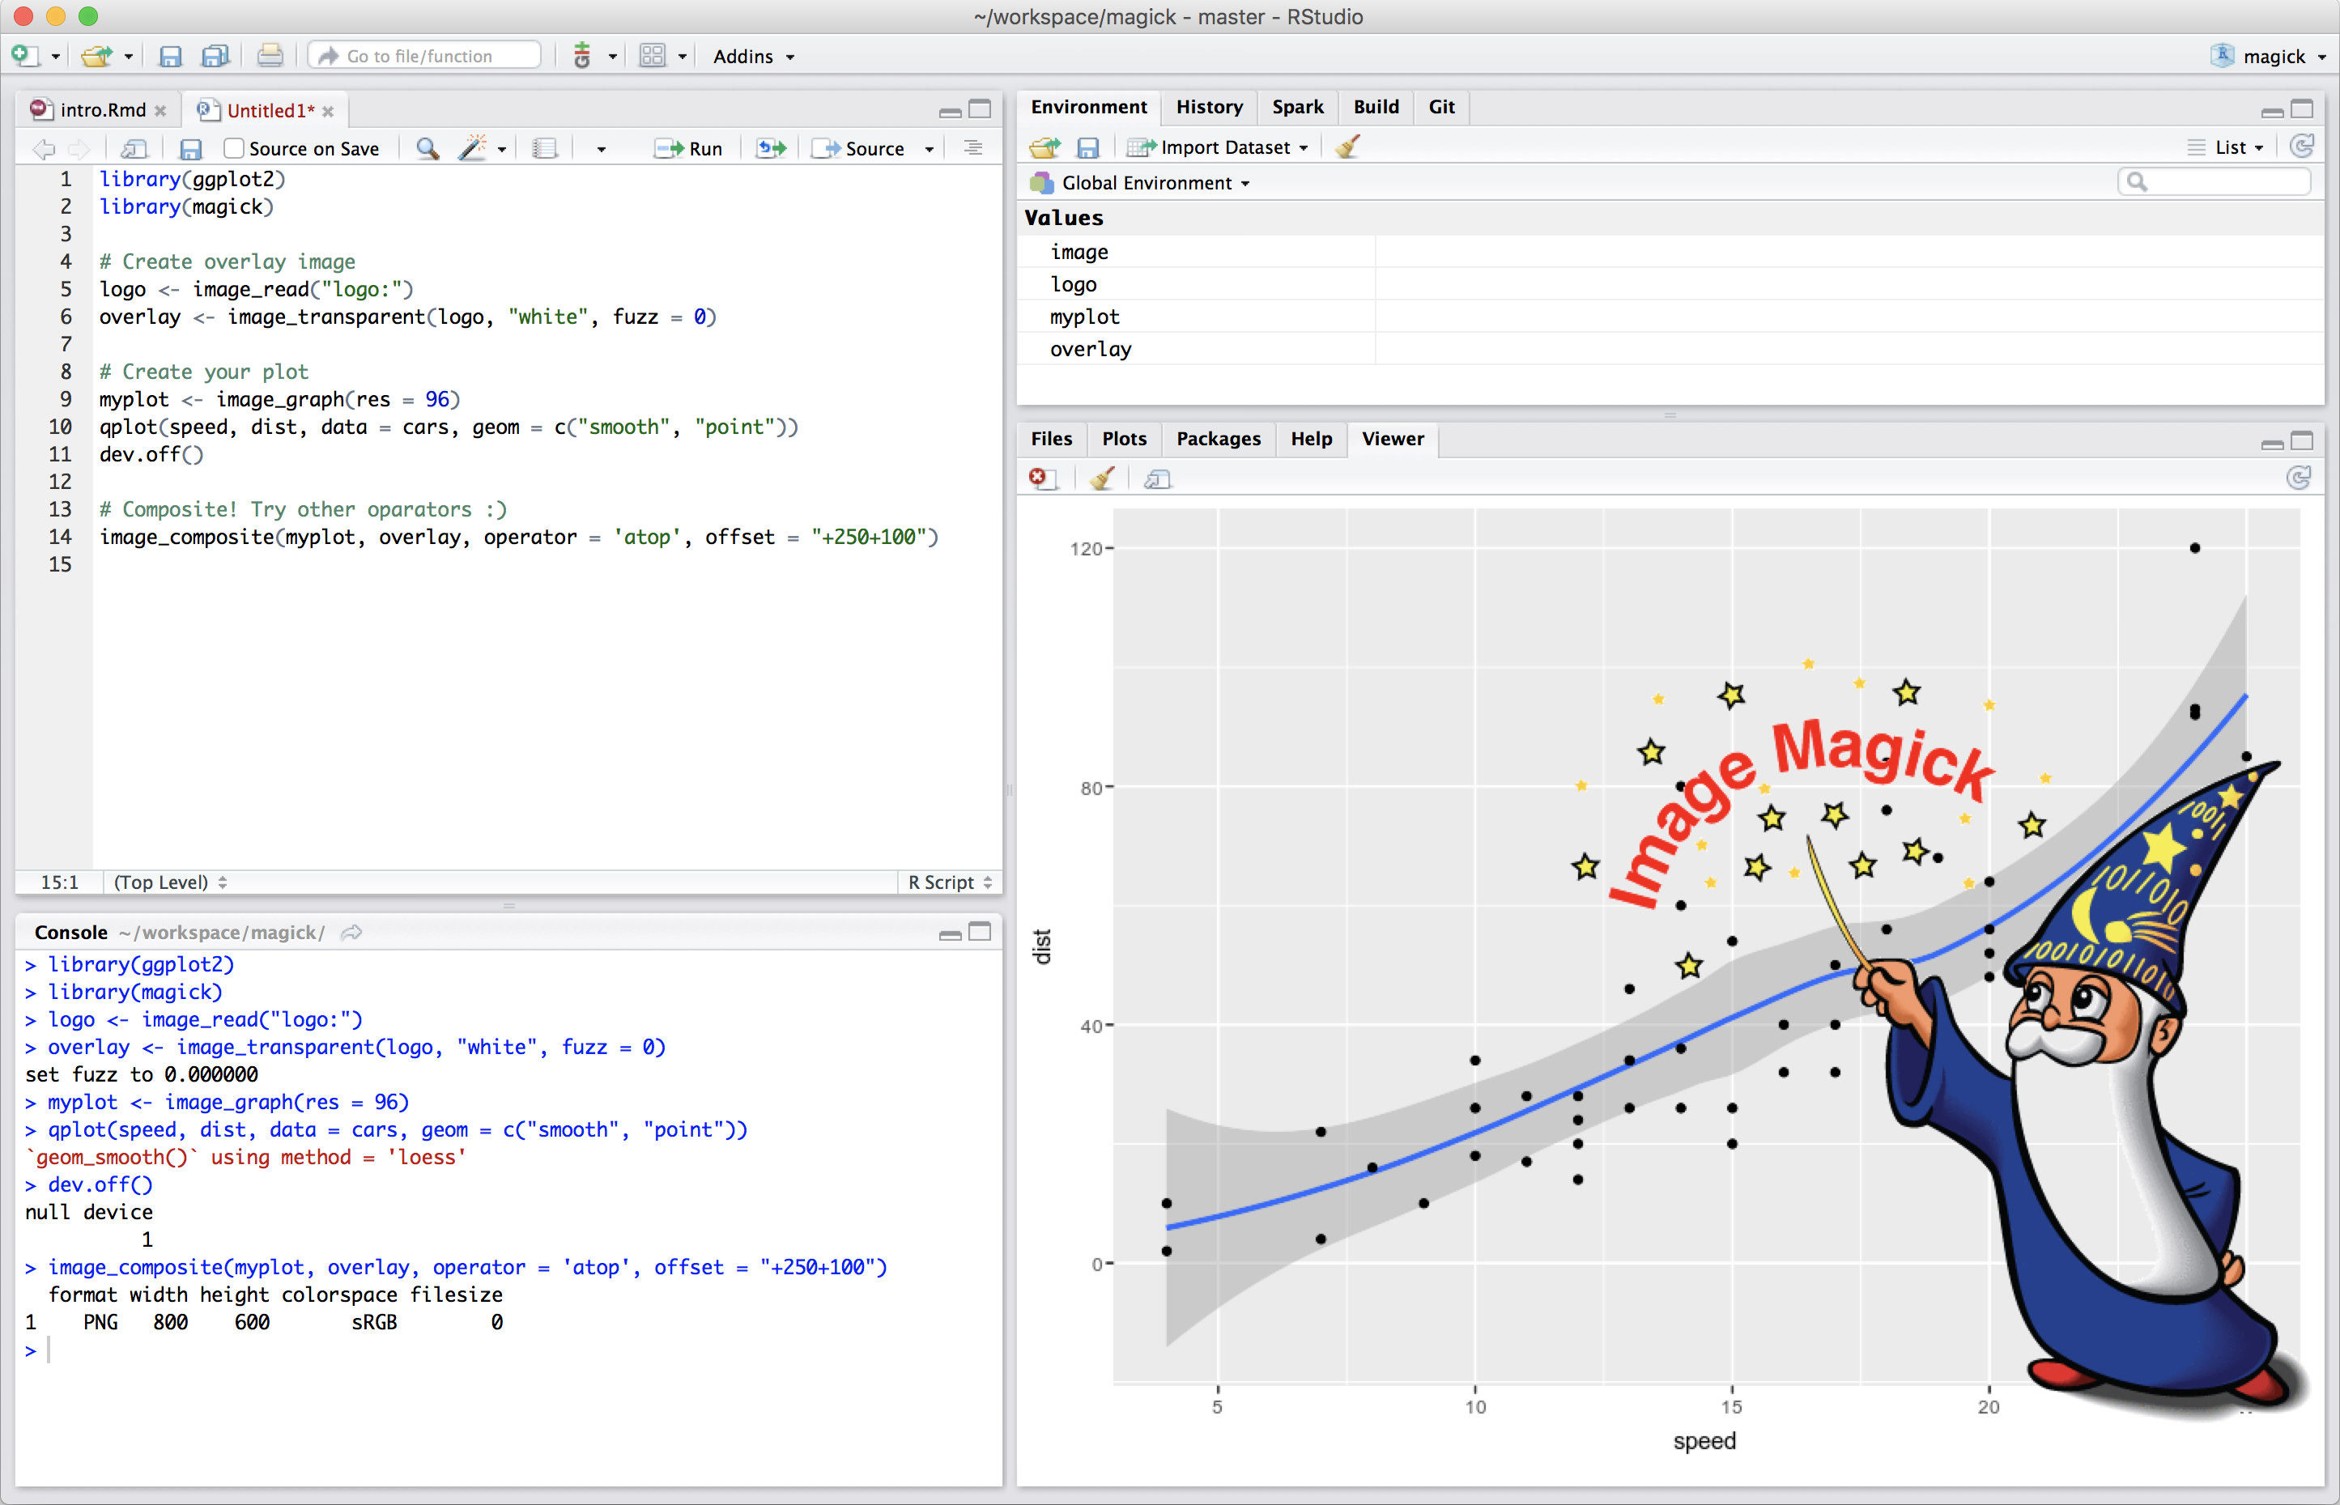Screen dimensions: 2340x1505
Task: Select the logo value row
Action: [1670, 284]
